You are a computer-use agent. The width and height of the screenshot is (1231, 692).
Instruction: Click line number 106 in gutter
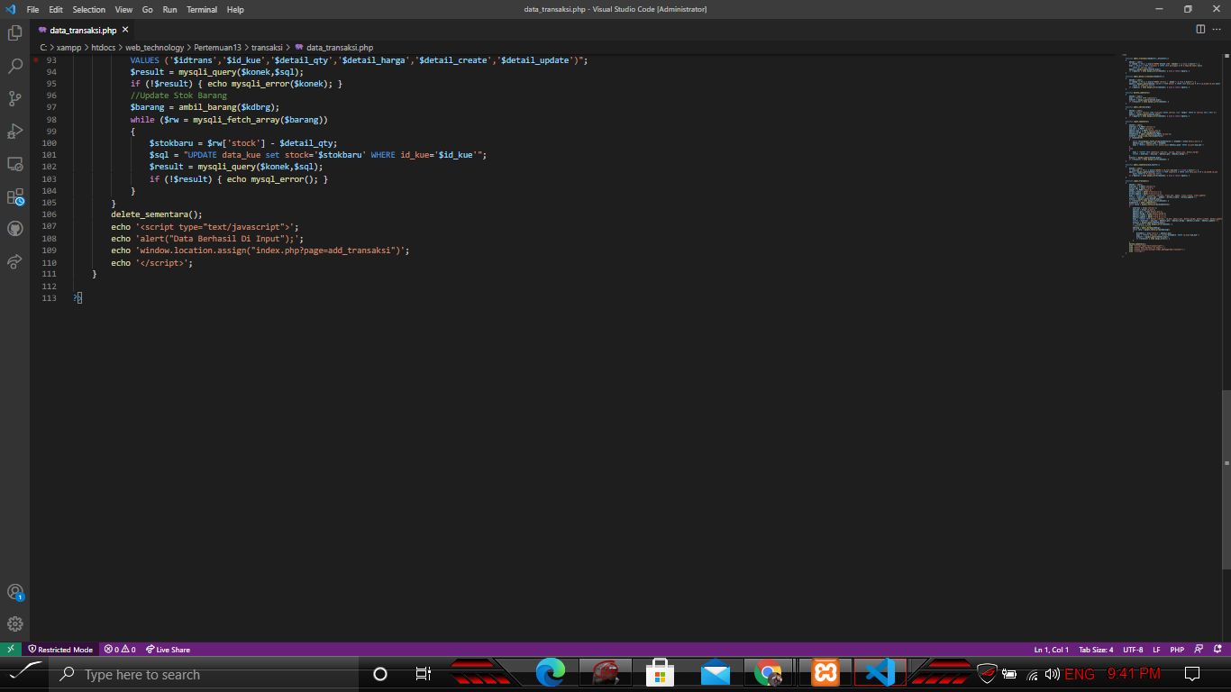(x=50, y=214)
